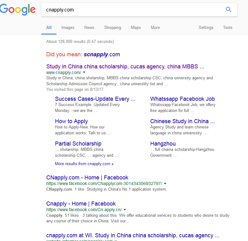Image resolution: width=248 pixels, height=241 pixels.
Task: Open the Hangzhou sitelink
Action: click(x=163, y=144)
